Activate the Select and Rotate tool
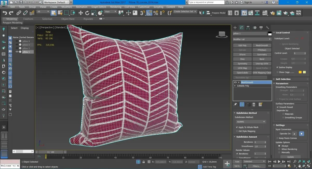Viewport: 312px width, 169px height. pyautogui.click(x=87, y=13)
